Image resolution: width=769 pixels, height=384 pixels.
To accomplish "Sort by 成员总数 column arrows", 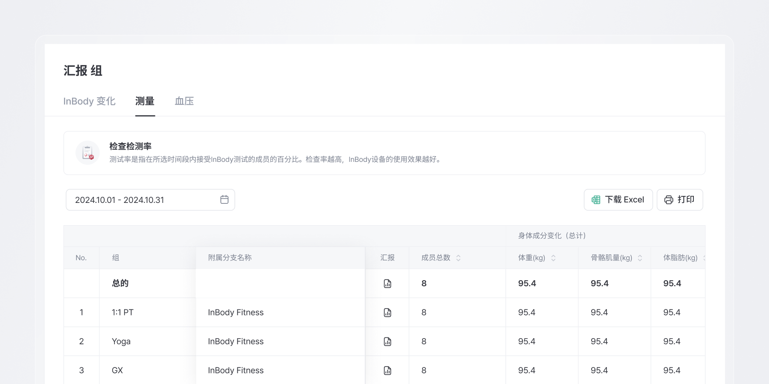I will (x=458, y=258).
